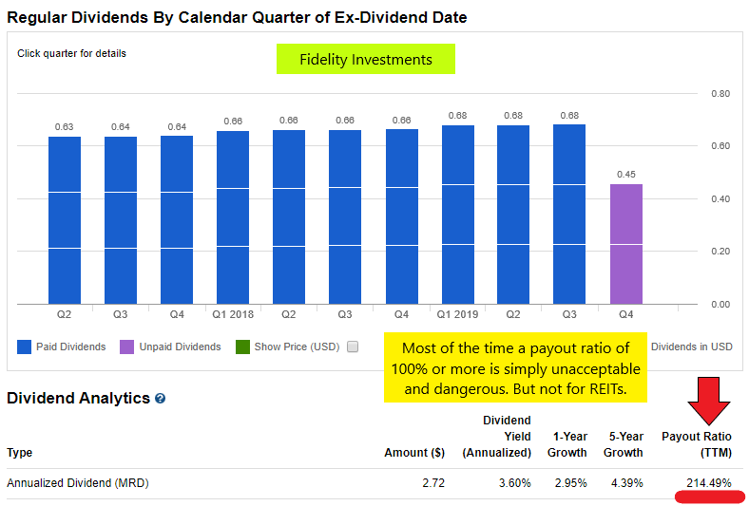This screenshot has height=506, width=749.
Task: Select the Annualized Dividend (MRD) row label
Action: [78, 483]
